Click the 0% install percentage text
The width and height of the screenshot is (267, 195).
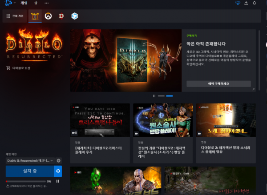(x=49, y=181)
